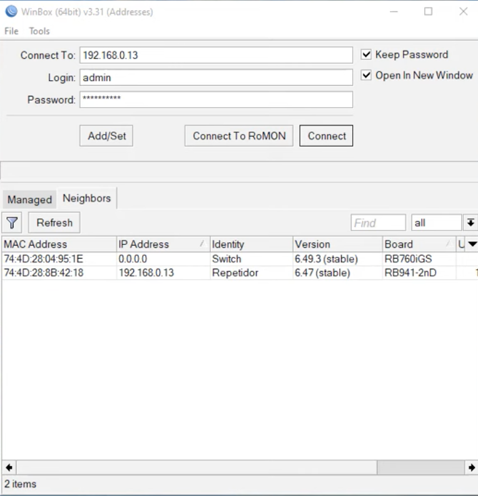Sort by Version column header
Viewport: 478px width, 496px height.
[x=338, y=244]
